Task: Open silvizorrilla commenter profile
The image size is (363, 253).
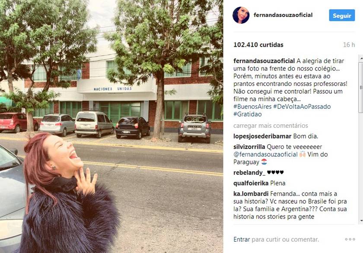Action: pyautogui.click(x=249, y=147)
